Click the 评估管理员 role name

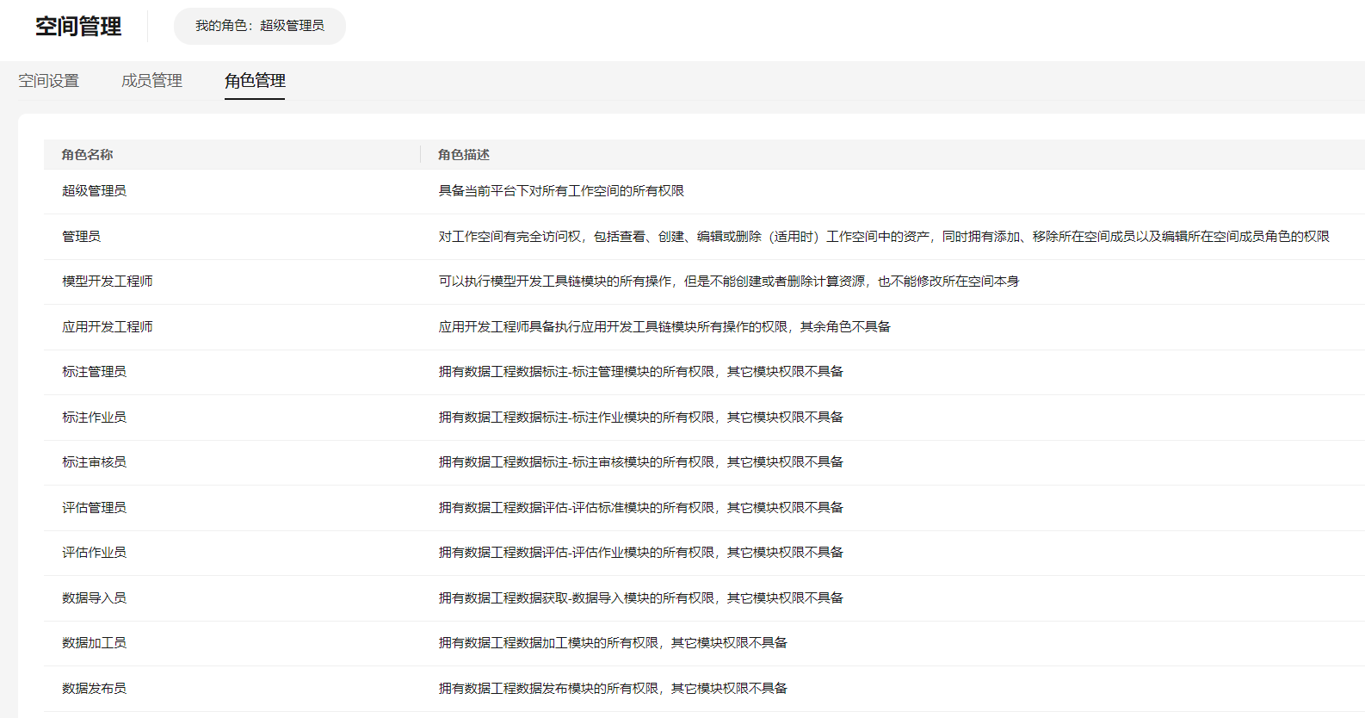(94, 508)
